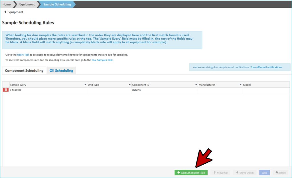The height and width of the screenshot is (178, 292).
Task: Open the Users Task link
Action: click(x=23, y=55)
